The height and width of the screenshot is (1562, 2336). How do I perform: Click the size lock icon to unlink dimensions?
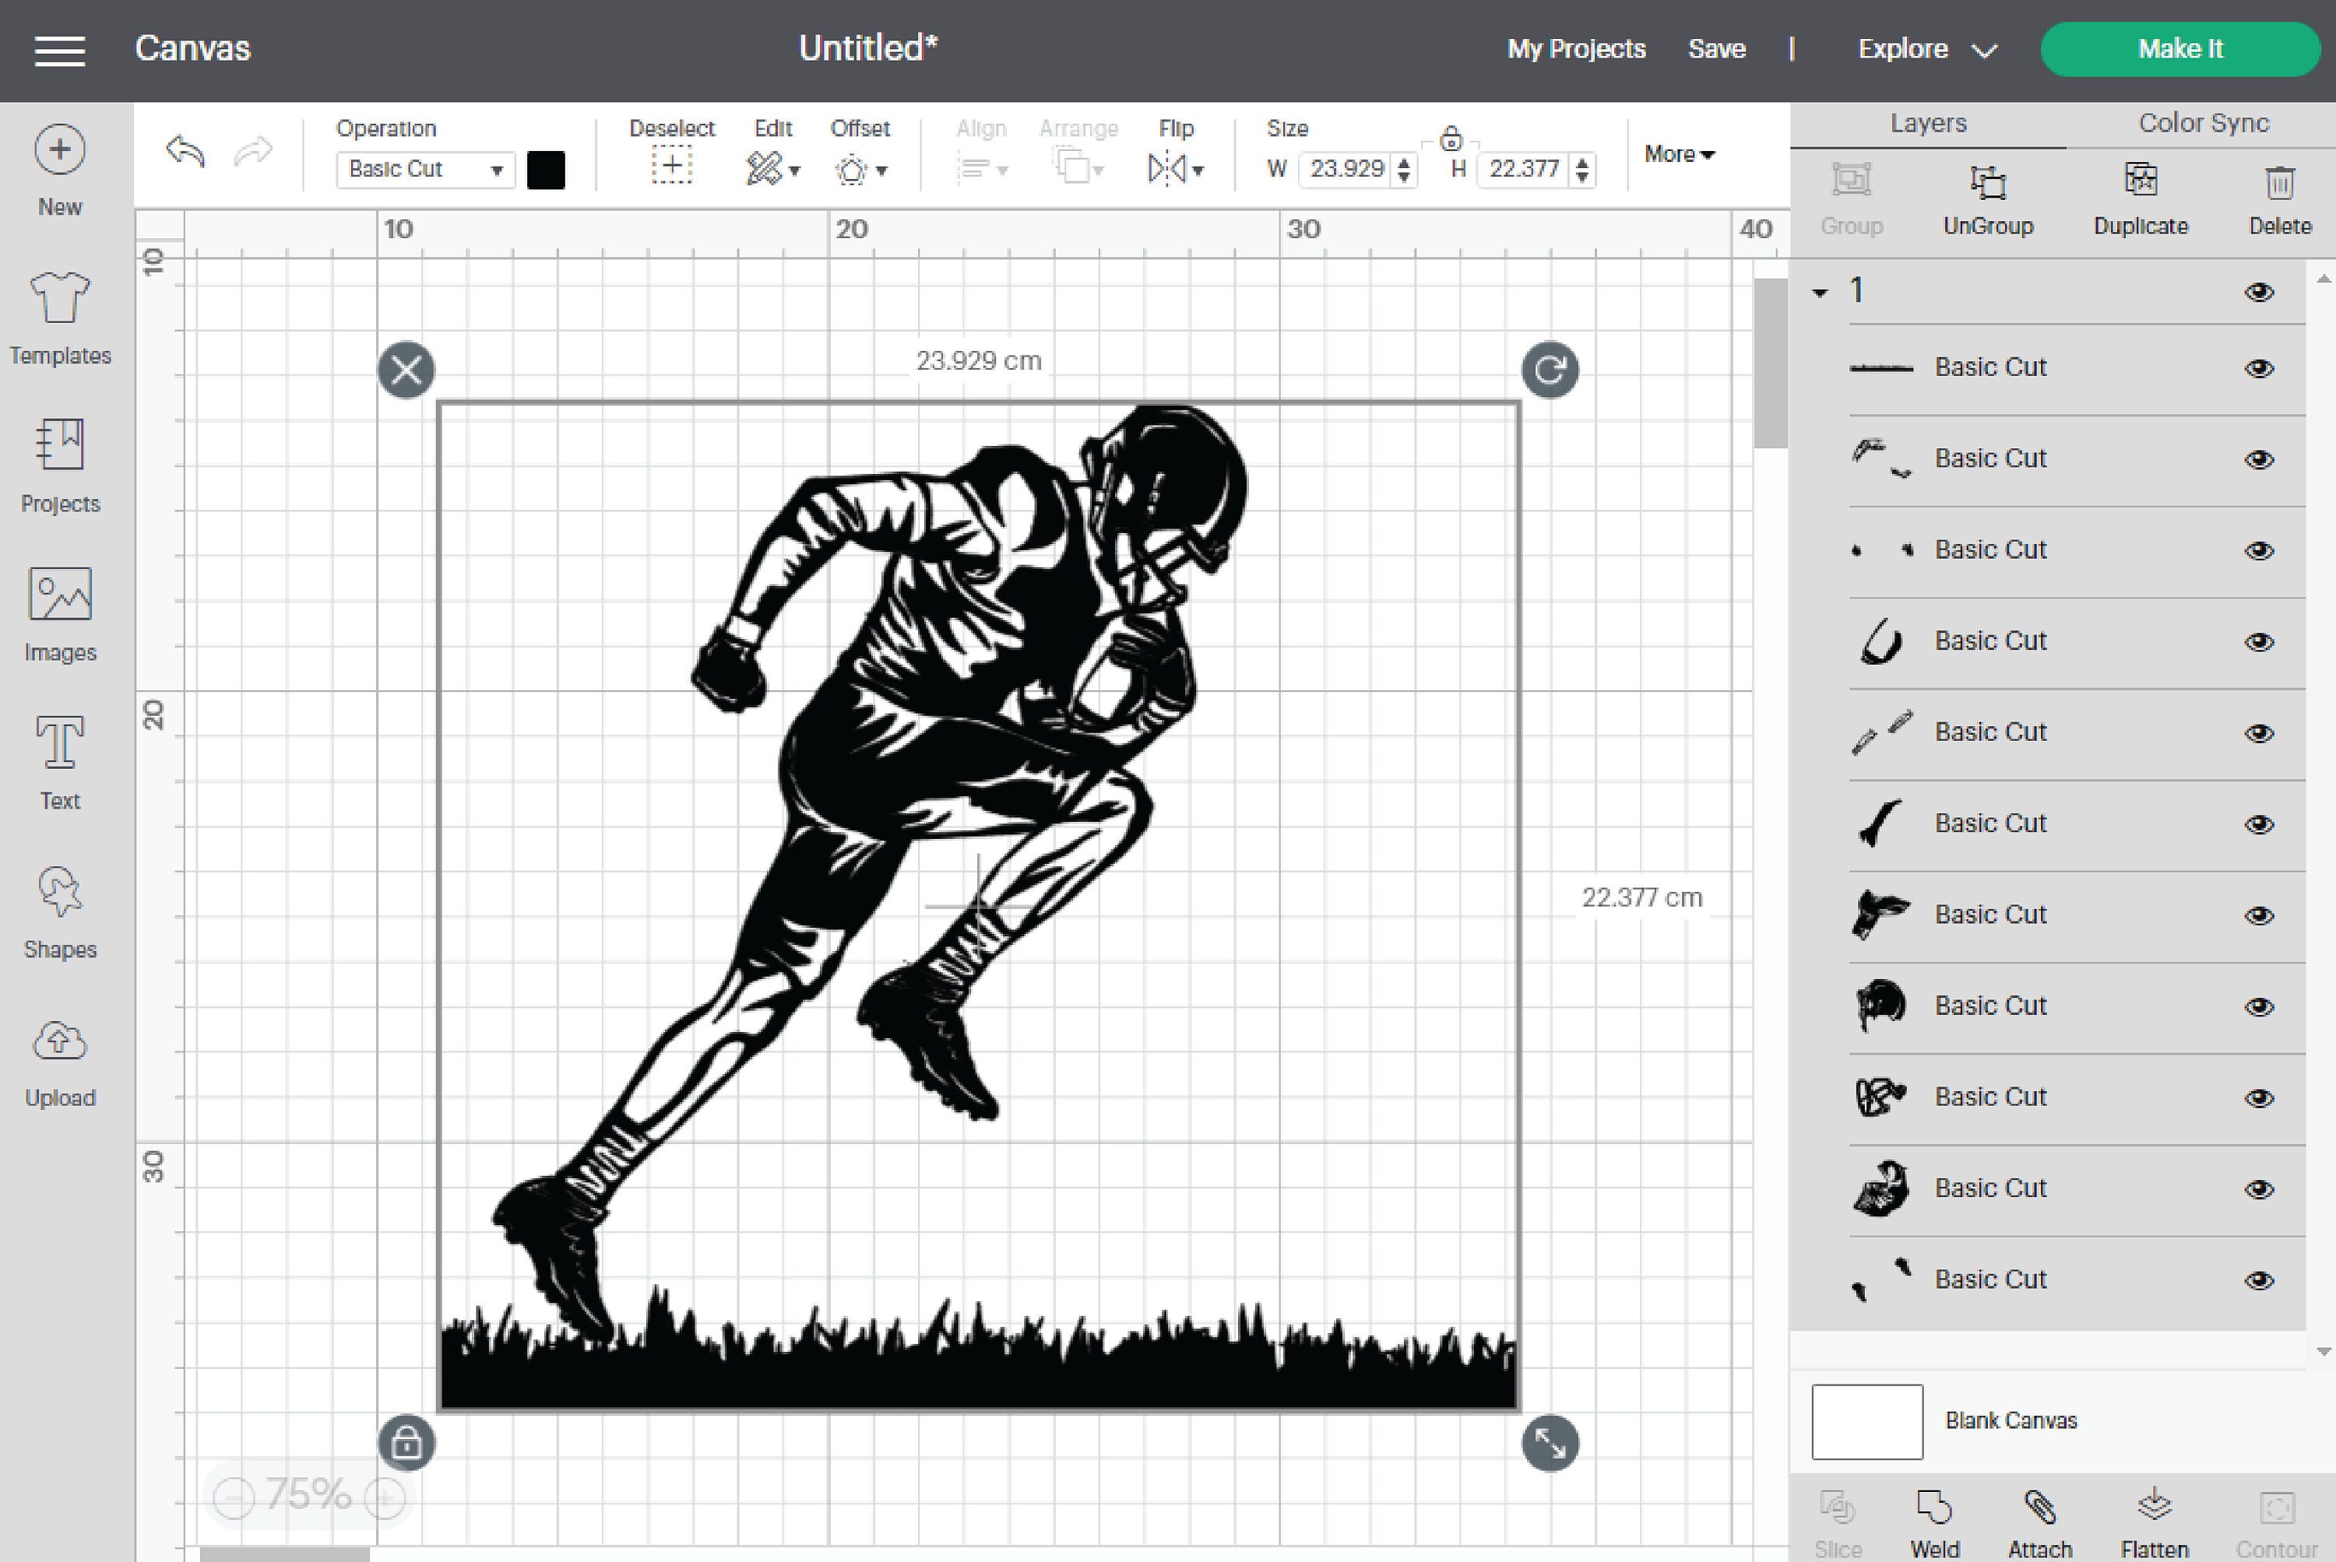tap(1451, 139)
